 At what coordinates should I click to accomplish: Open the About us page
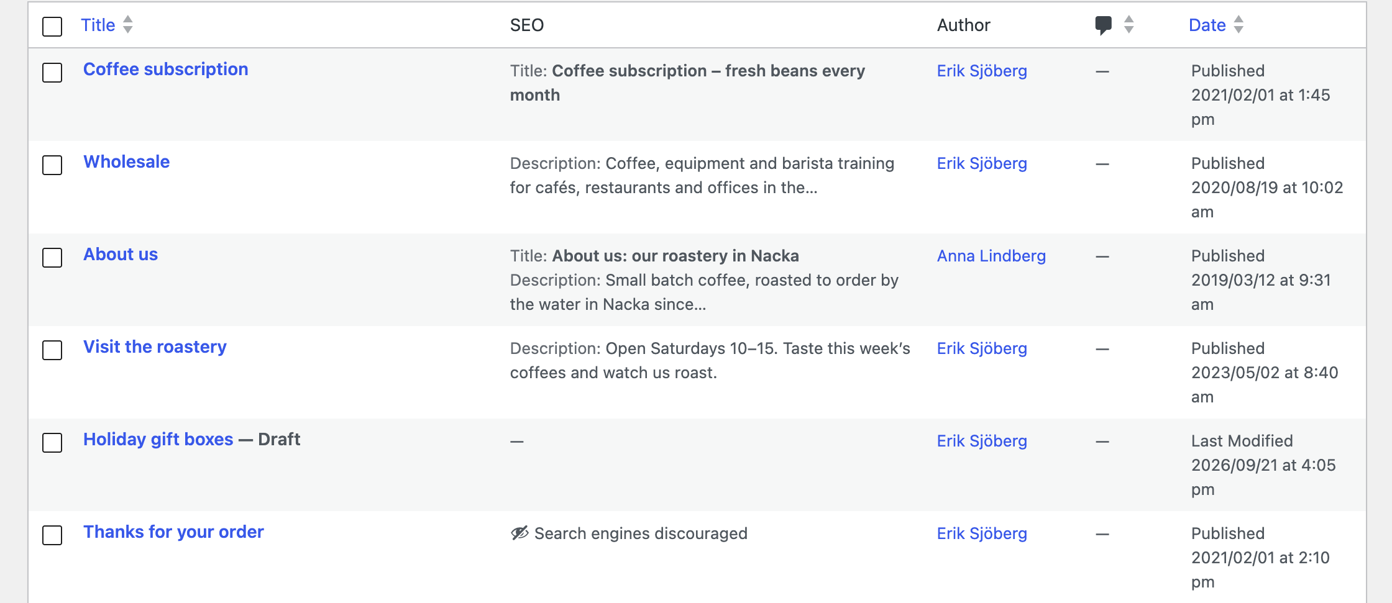pyautogui.click(x=121, y=254)
